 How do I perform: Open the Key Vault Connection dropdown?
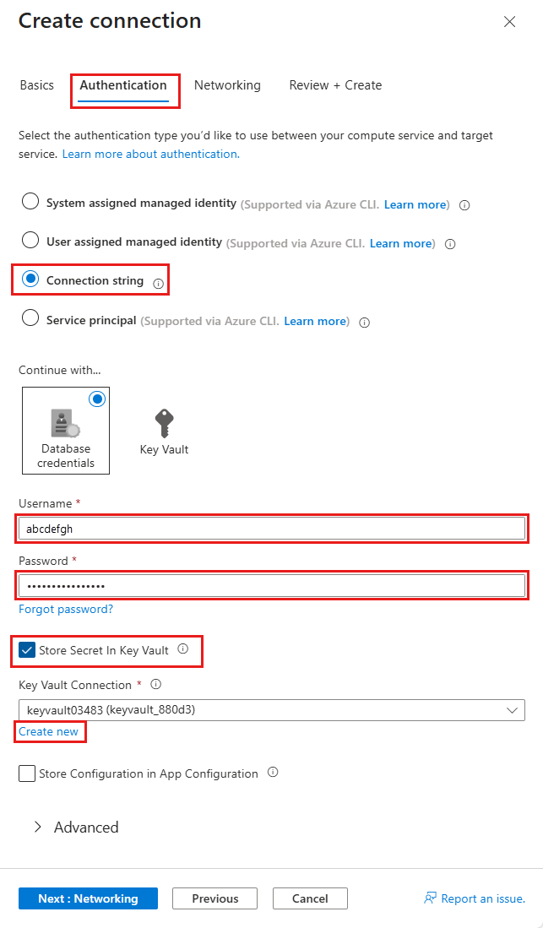[x=271, y=710]
